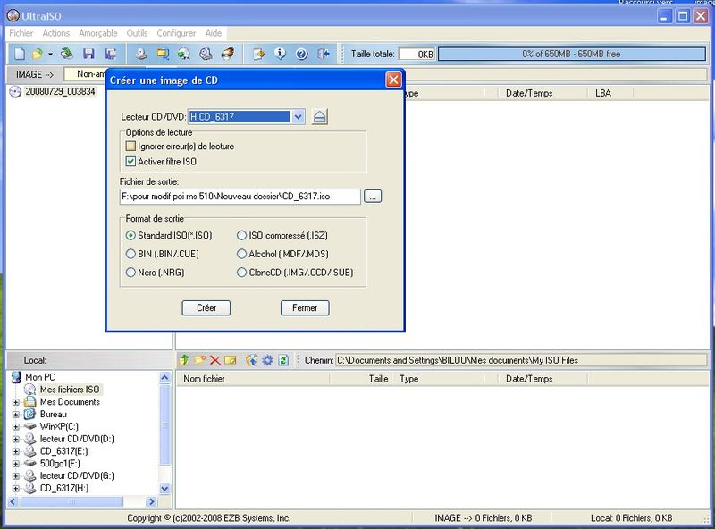715x529 pixels.
Task: Expand the 500go1(F:) tree node
Action: click(x=16, y=464)
